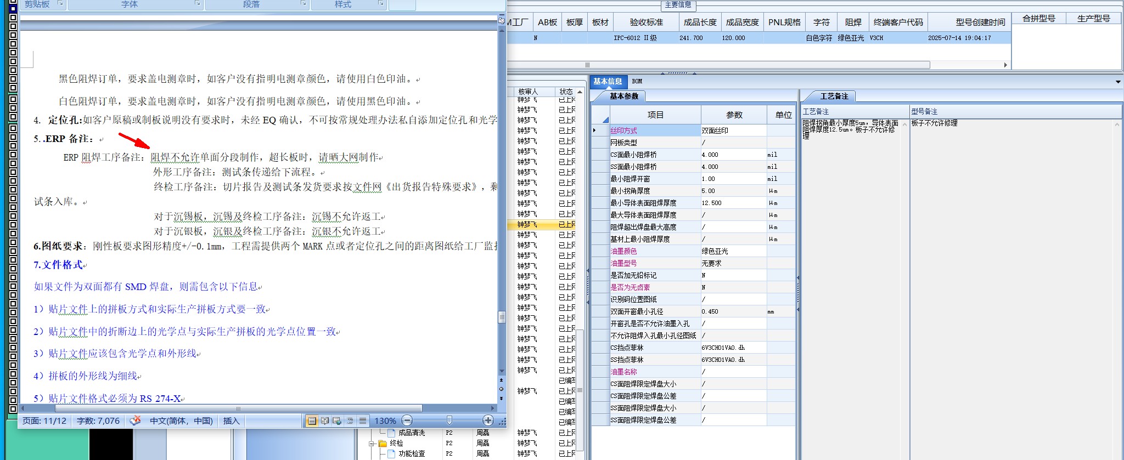Image resolution: width=1124 pixels, height=460 pixels.
Task: Open the dropdown arrow at right of 基本信息 bar
Action: [x=1118, y=82]
